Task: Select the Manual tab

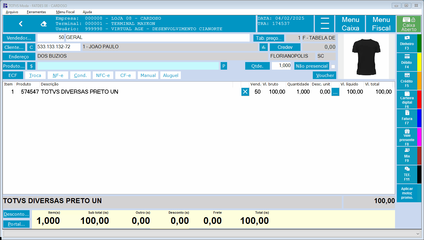Action: click(148, 75)
